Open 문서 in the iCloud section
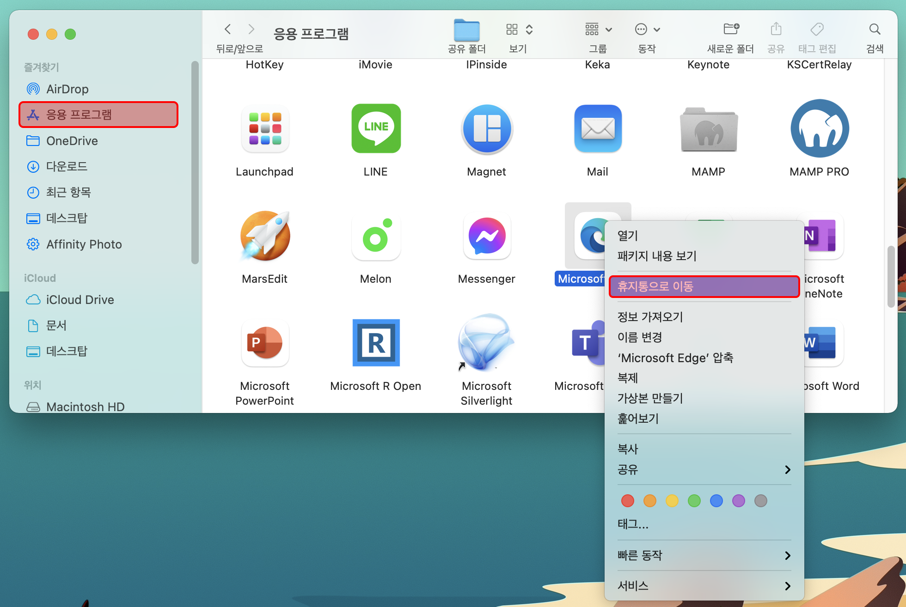 [x=98, y=325]
